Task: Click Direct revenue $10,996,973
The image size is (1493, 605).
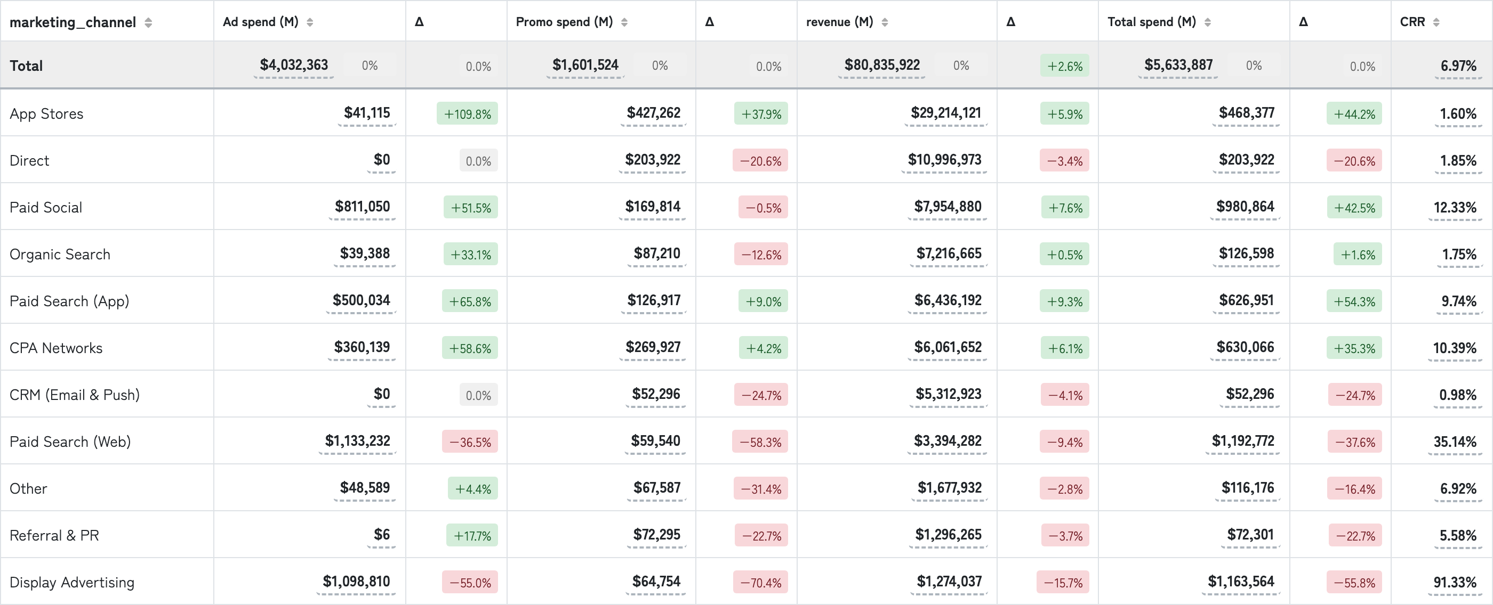Action: click(945, 160)
